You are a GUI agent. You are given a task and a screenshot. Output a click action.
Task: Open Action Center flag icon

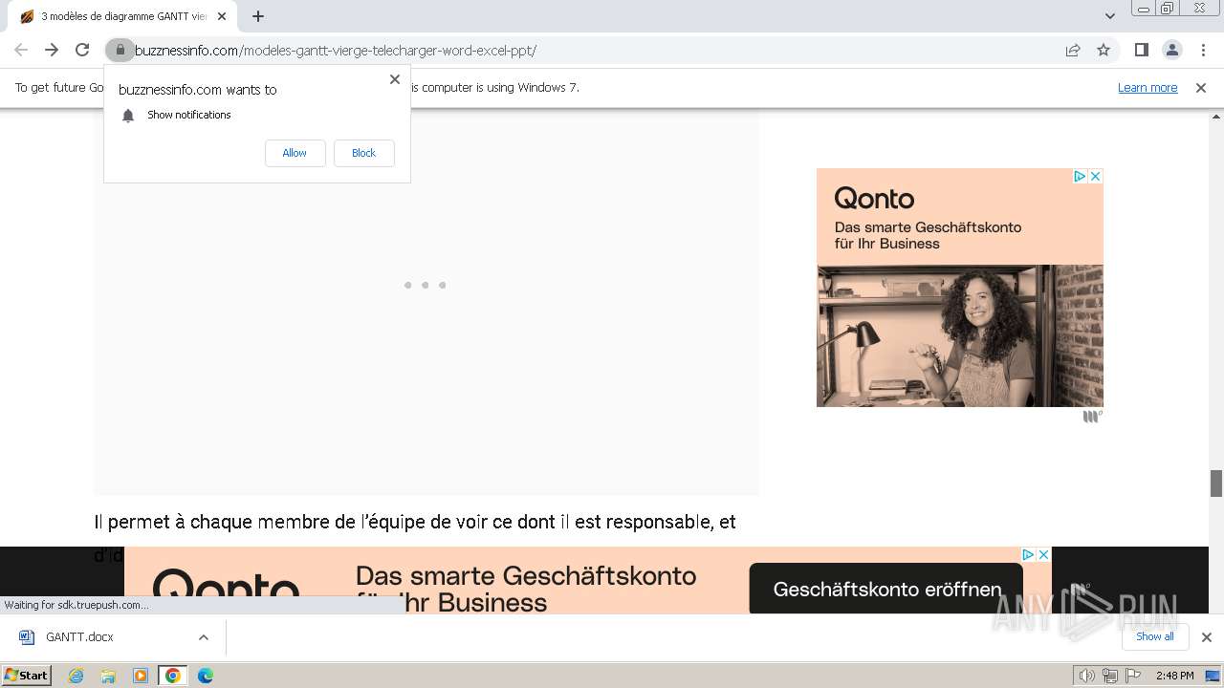tap(1133, 676)
